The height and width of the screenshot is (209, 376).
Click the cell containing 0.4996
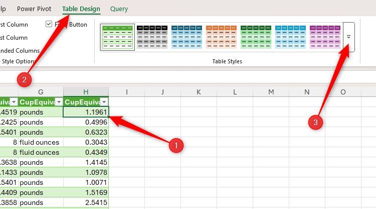point(86,122)
